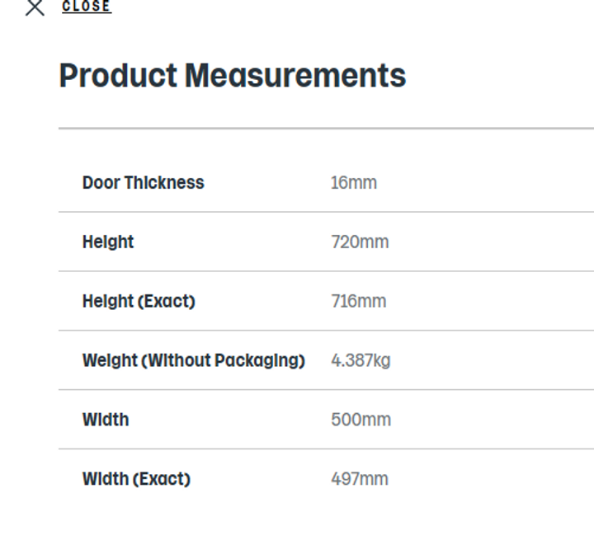
Task: Click divider between Door Thickness and Height rows
Action: [x=326, y=212]
